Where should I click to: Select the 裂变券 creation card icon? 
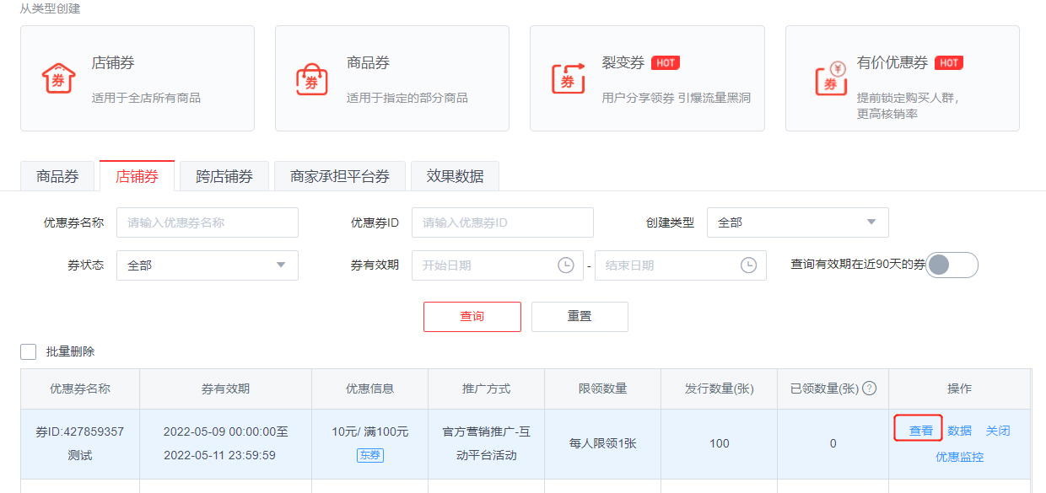point(567,78)
